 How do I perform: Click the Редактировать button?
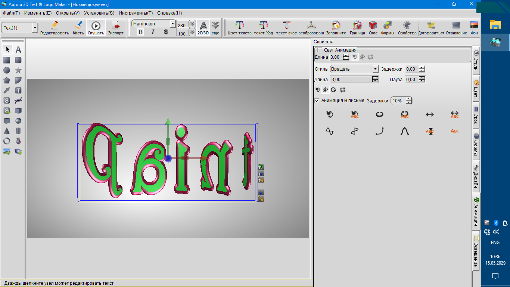coord(55,28)
